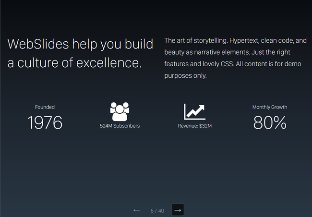Click the revenue line chart icon
This screenshot has width=312, height=217.
194,112
